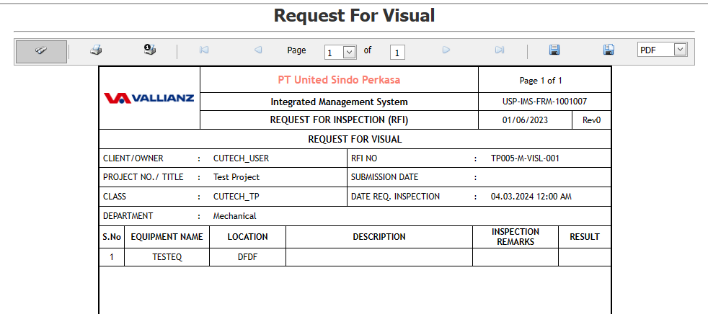Screen dimensions: 708x314
Task: Click the Vallianz logo in the report header
Action: (149, 98)
